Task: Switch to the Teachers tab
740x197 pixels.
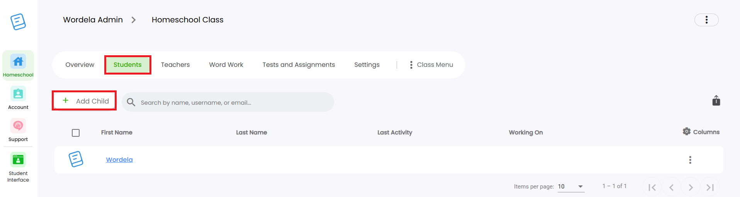Action: [x=175, y=65]
